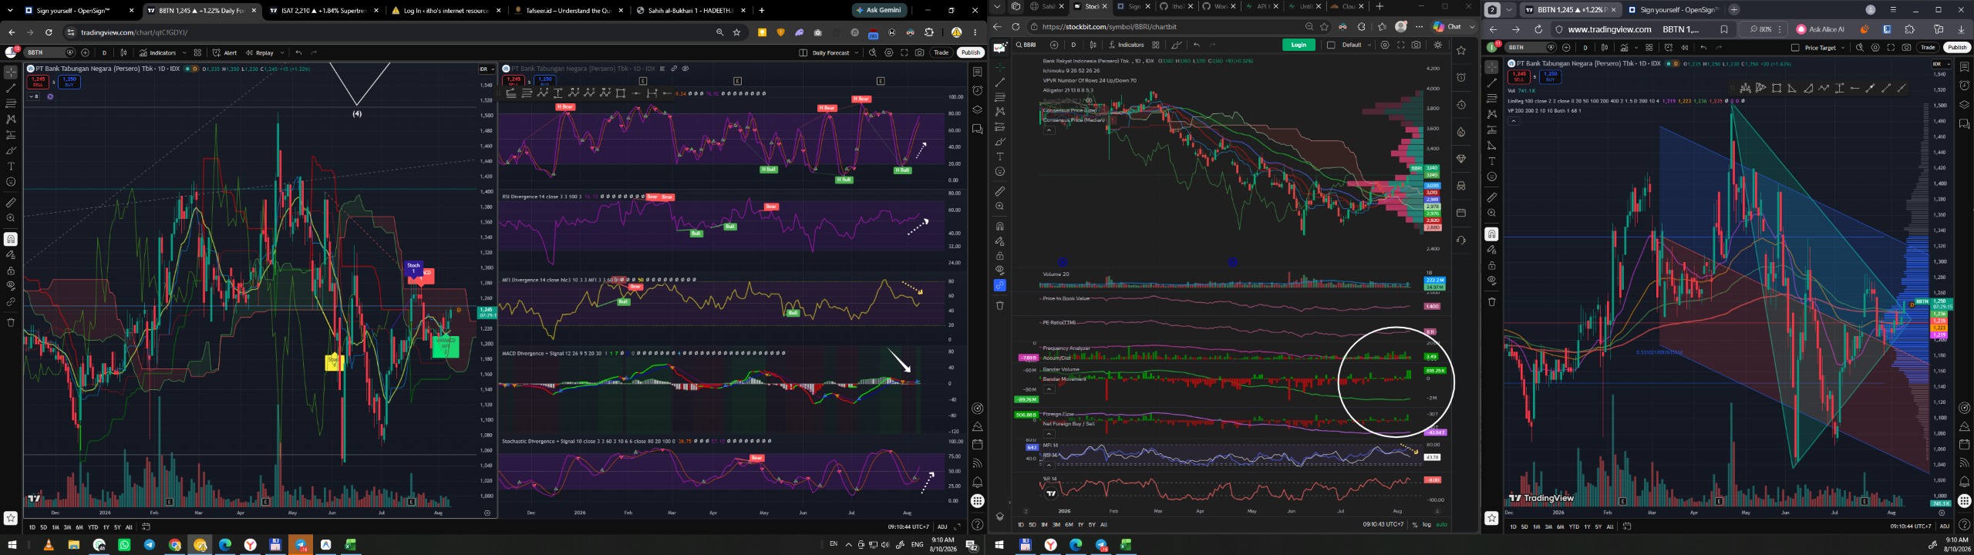Open Stockbit diamond icon in right sidebar
The height and width of the screenshot is (555, 1974).
tap(1460, 159)
